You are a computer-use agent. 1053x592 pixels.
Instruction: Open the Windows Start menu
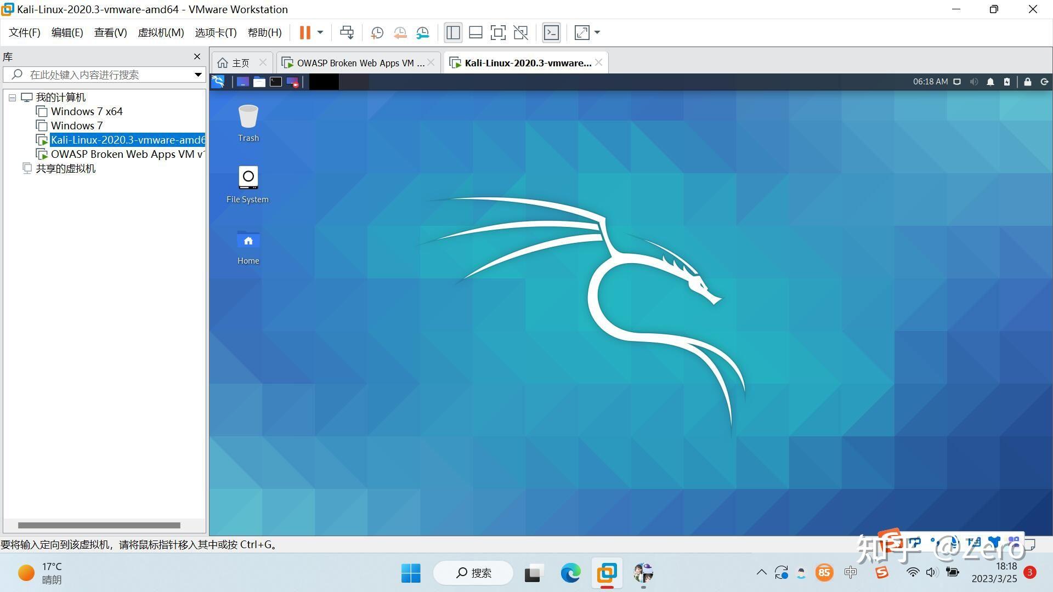coord(411,573)
